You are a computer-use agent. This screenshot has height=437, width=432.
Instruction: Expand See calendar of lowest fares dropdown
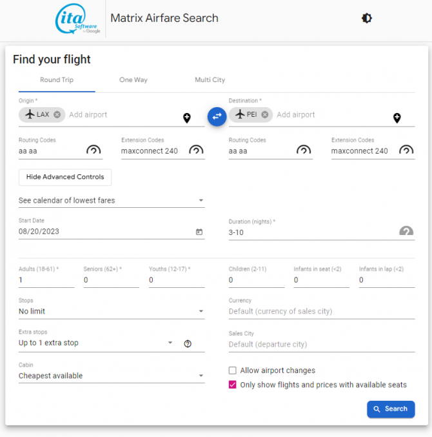coord(112,200)
